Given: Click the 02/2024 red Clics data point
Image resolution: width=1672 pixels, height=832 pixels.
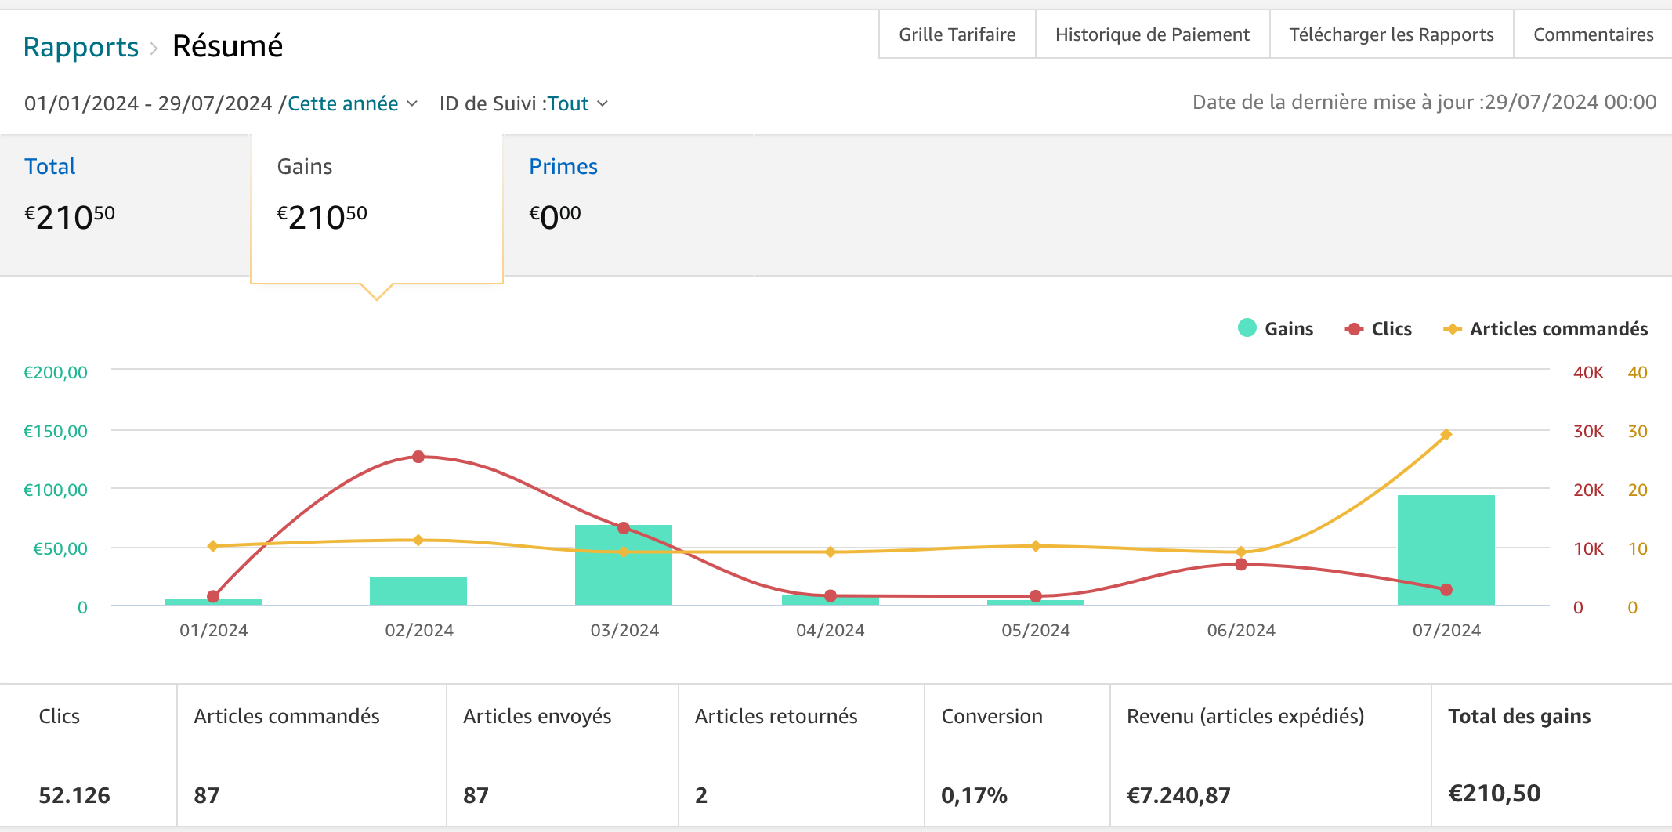Looking at the screenshot, I should click(x=418, y=457).
